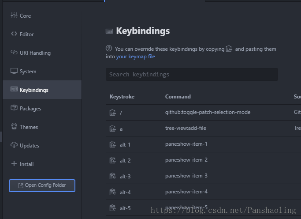Copy the pane:show-item-3 keybinding
Screen dimensions: 301x219
112,176
